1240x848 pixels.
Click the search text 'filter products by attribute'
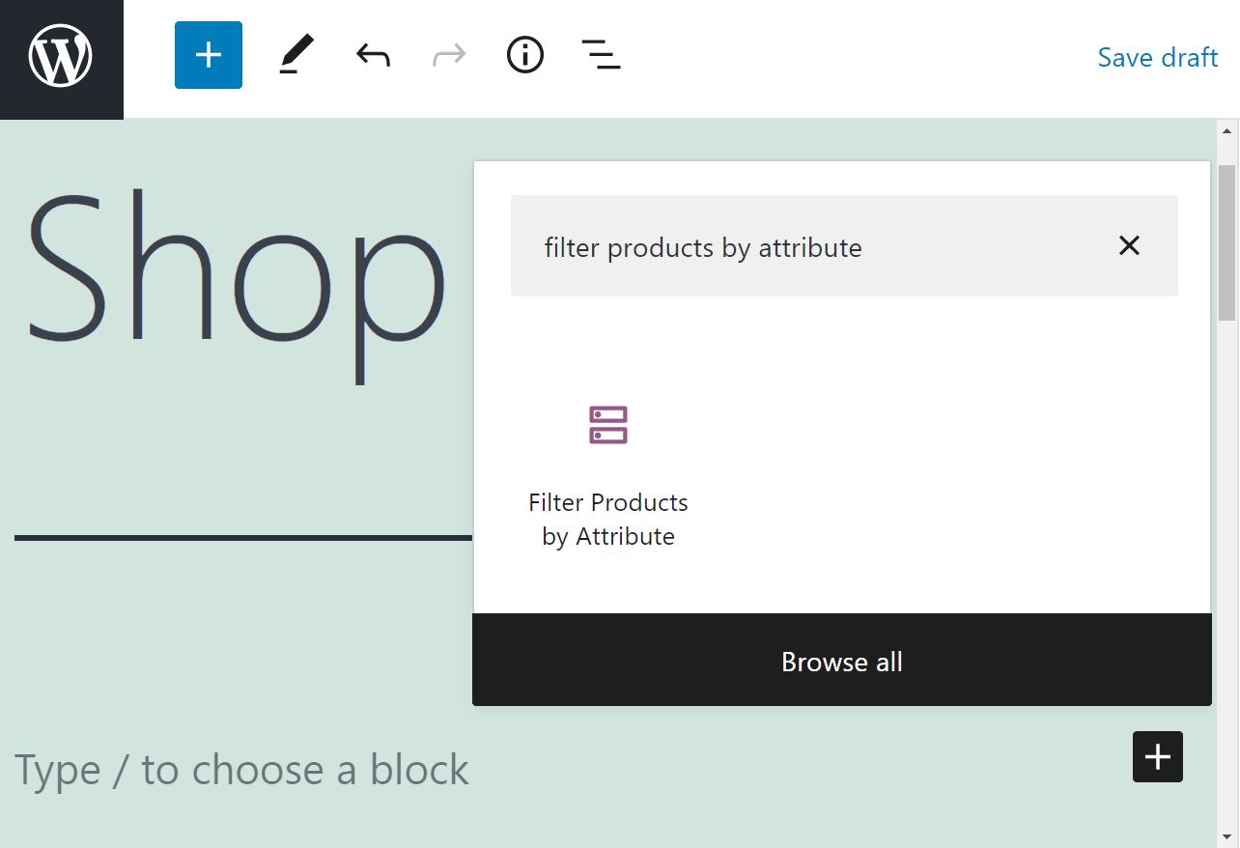703,247
